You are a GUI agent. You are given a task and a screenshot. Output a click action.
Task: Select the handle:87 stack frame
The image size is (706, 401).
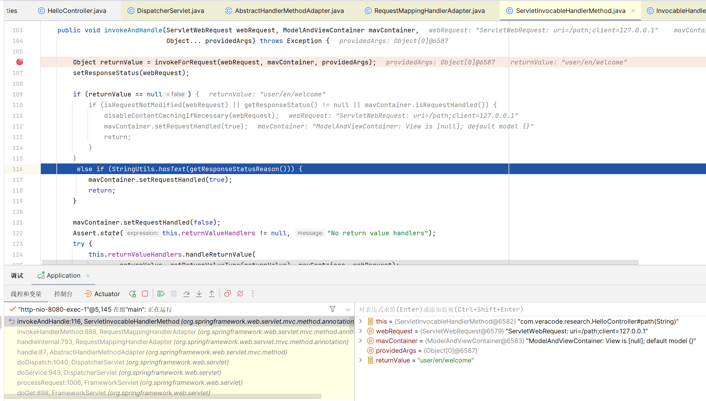(x=179, y=352)
